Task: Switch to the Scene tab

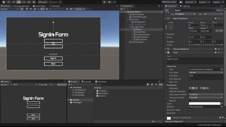Action: pos(5,6)
